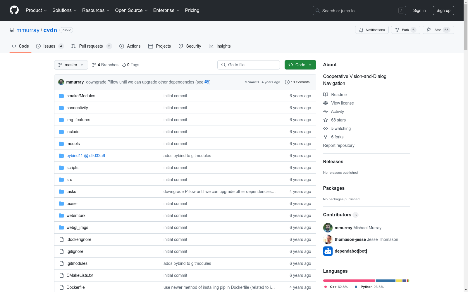468x292 pixels.
Task: Click the Python segment of the languages bar
Action: click(386, 281)
